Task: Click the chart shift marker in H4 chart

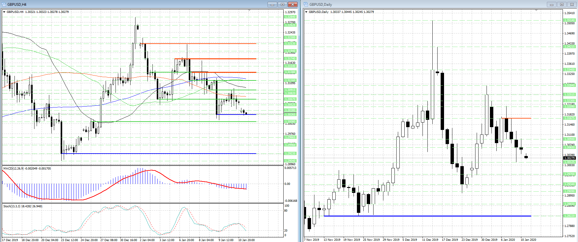Action: [249, 10]
